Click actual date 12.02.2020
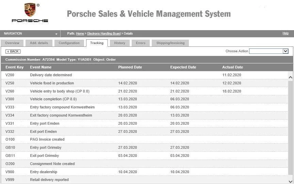The width and height of the screenshot is (294, 184). point(232,83)
